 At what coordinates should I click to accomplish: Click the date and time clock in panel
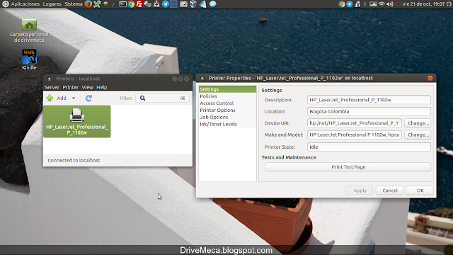pyautogui.click(x=423, y=4)
